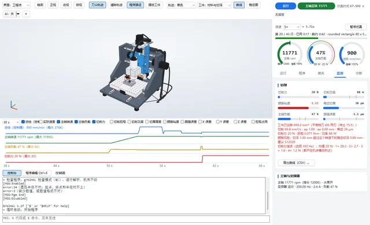Switch to the 正视 front view
This screenshot has height=225, width=370.
(53, 5)
